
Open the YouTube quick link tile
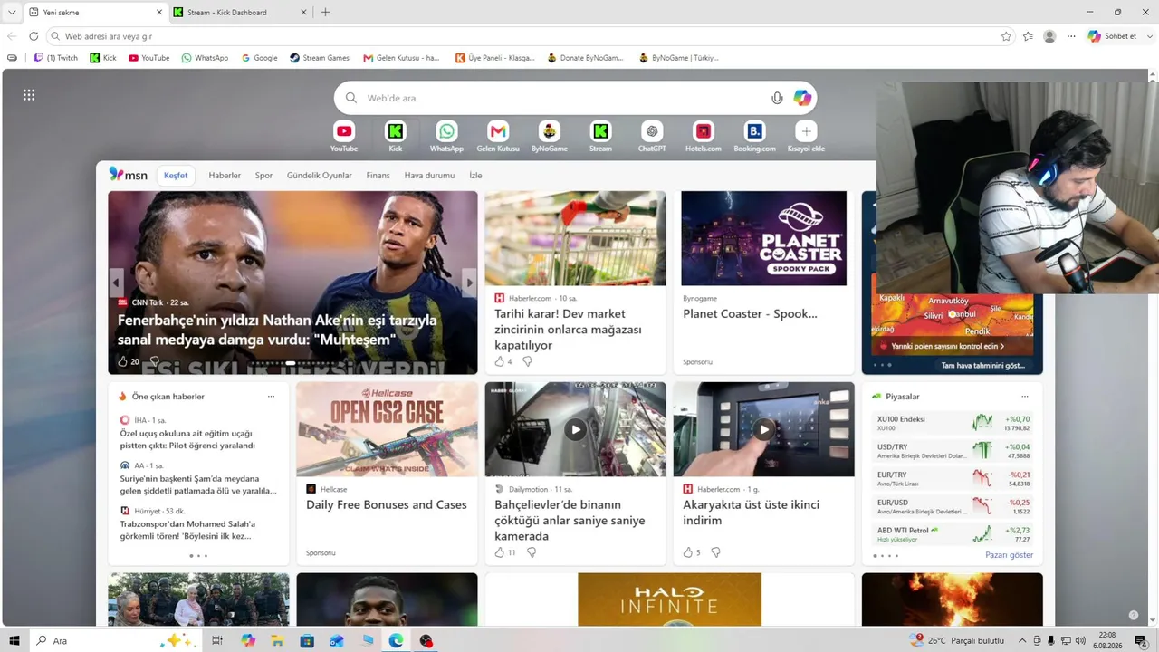tap(344, 136)
